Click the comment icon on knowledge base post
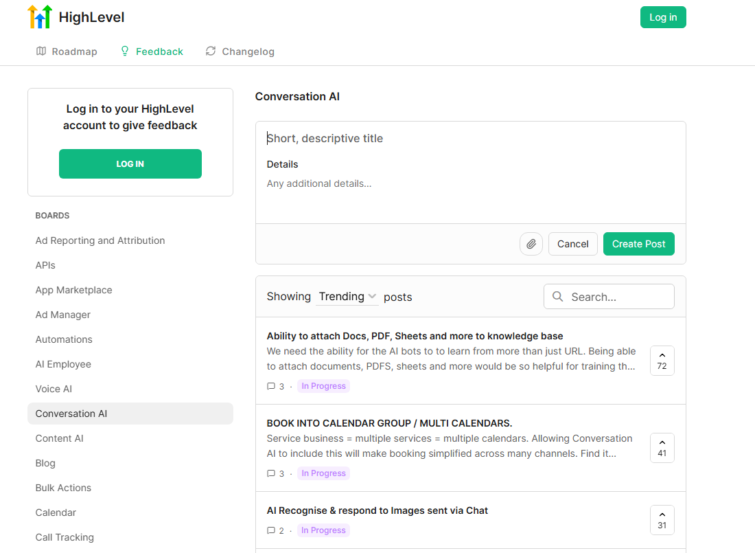This screenshot has height=553, width=755. pyautogui.click(x=271, y=386)
